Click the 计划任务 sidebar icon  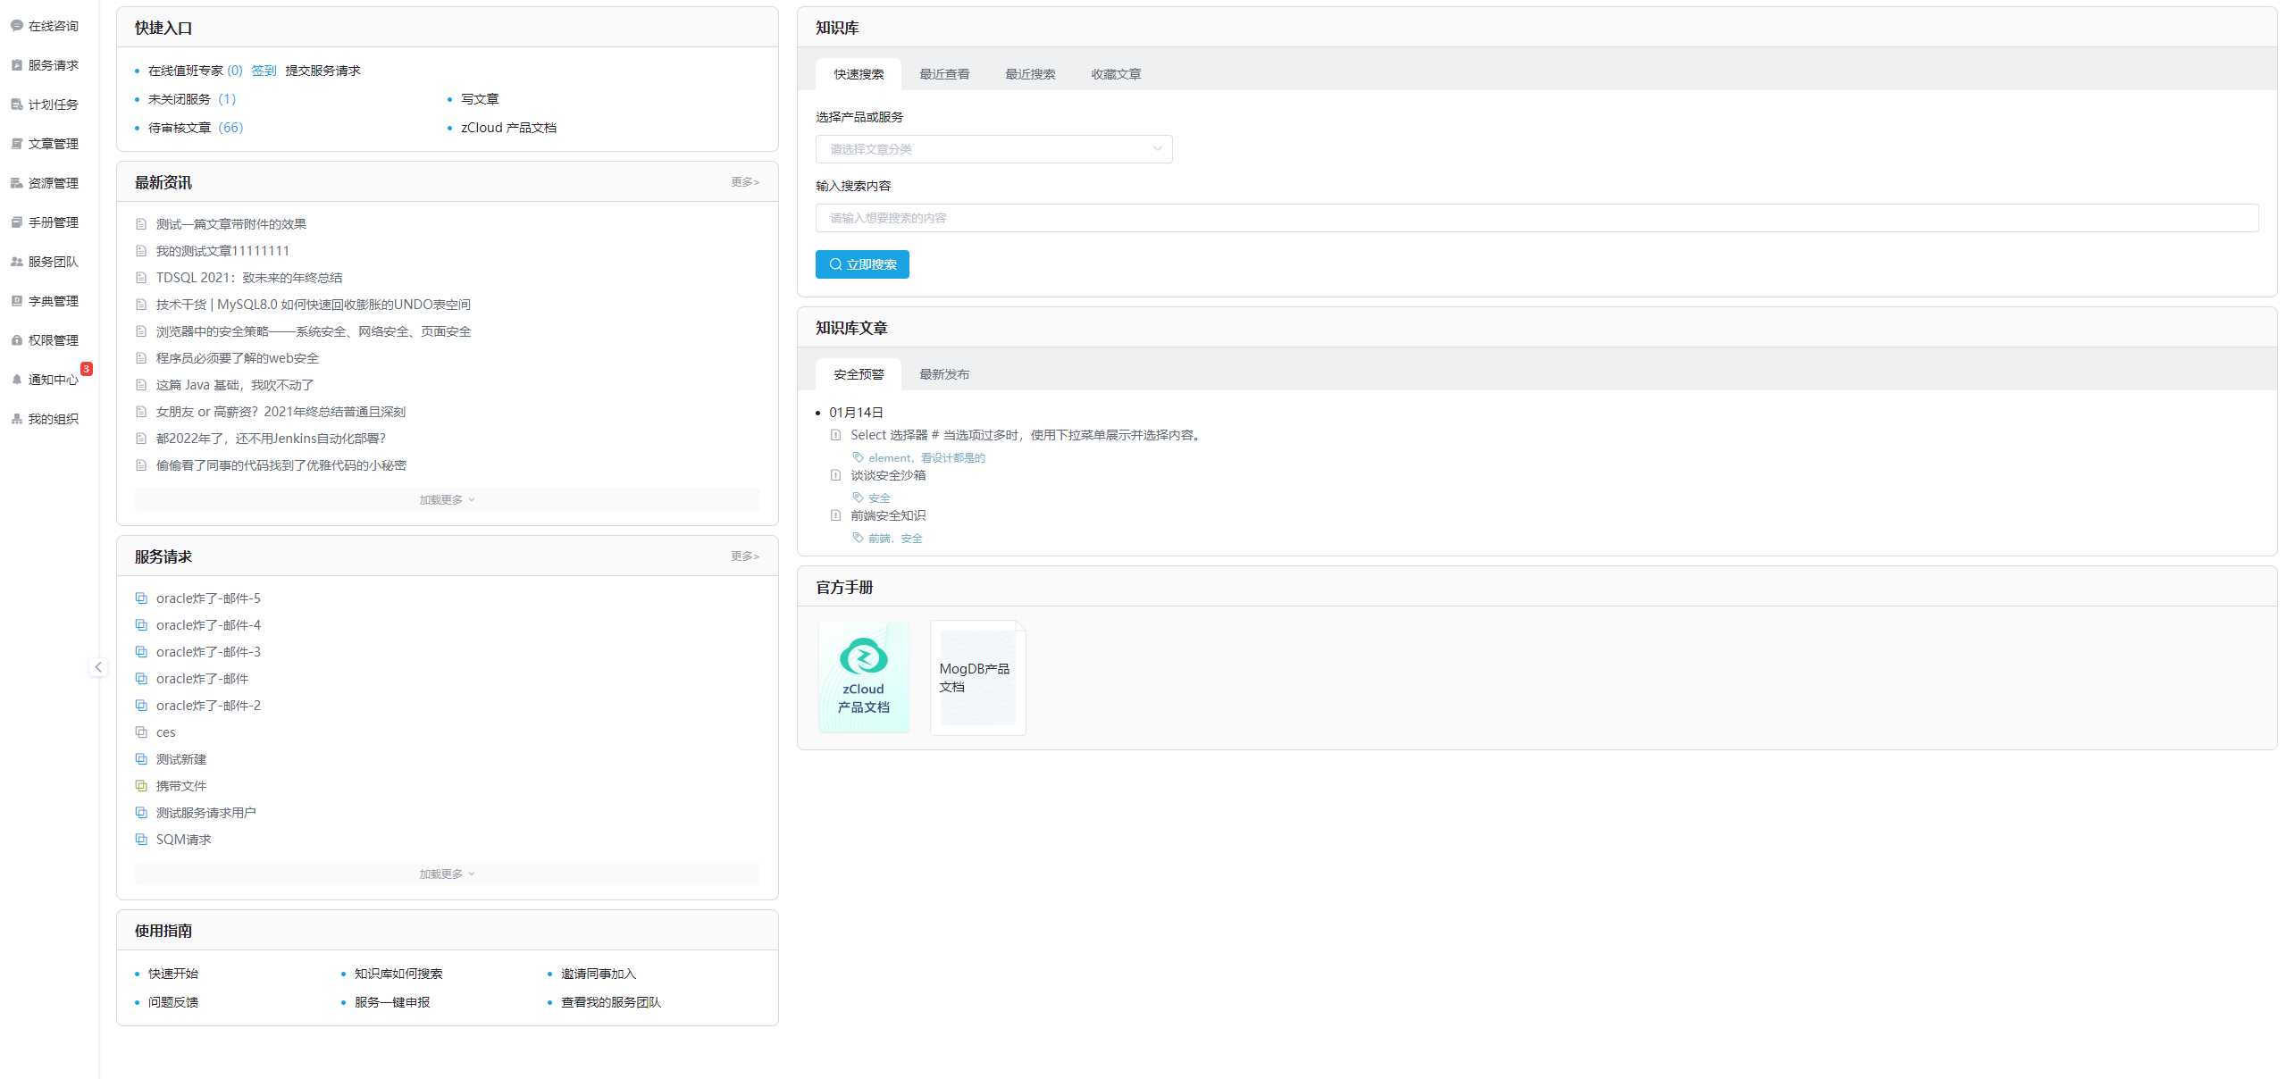point(16,105)
